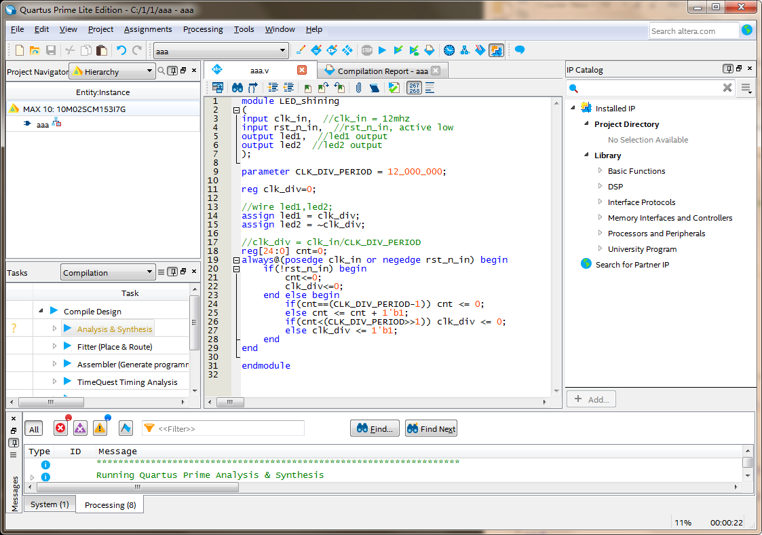762x535 pixels.
Task: Expand the Analysis & Synthesis task
Action: (54, 329)
